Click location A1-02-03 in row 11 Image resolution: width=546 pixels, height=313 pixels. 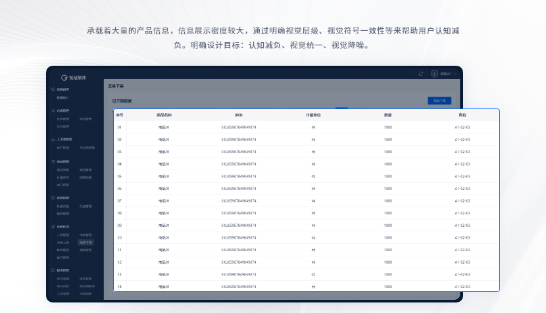pyautogui.click(x=462, y=250)
